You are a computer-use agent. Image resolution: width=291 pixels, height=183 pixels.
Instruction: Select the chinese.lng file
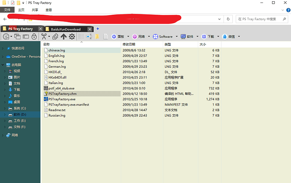click(x=57, y=50)
